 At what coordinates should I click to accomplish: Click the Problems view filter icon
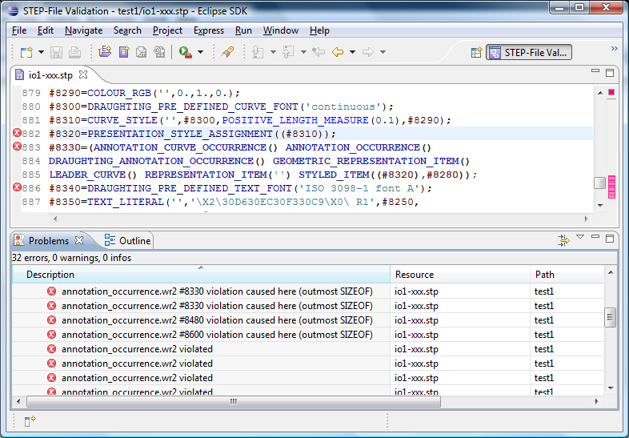563,240
